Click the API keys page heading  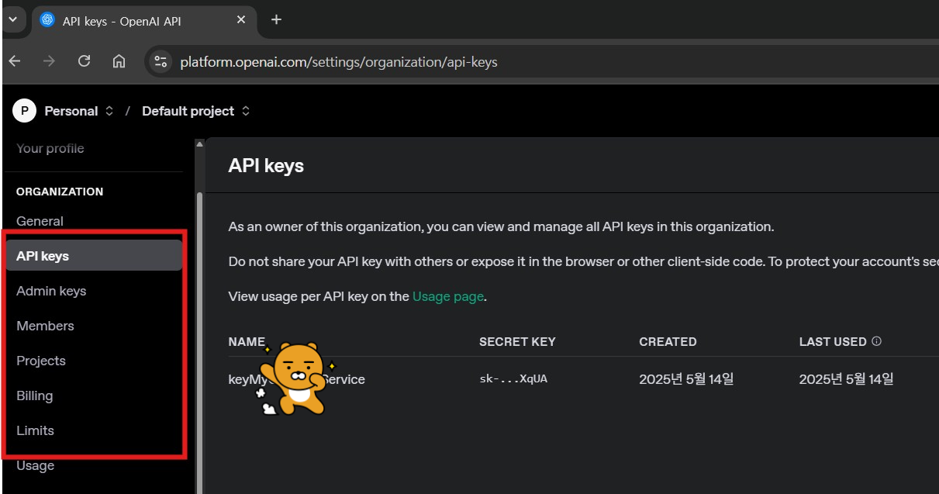click(266, 165)
